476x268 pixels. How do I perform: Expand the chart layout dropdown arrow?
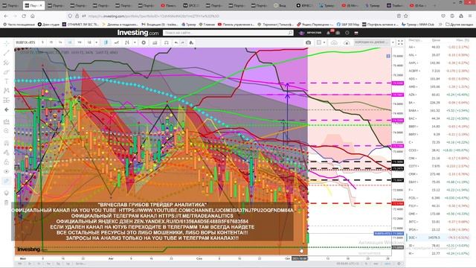324,42
